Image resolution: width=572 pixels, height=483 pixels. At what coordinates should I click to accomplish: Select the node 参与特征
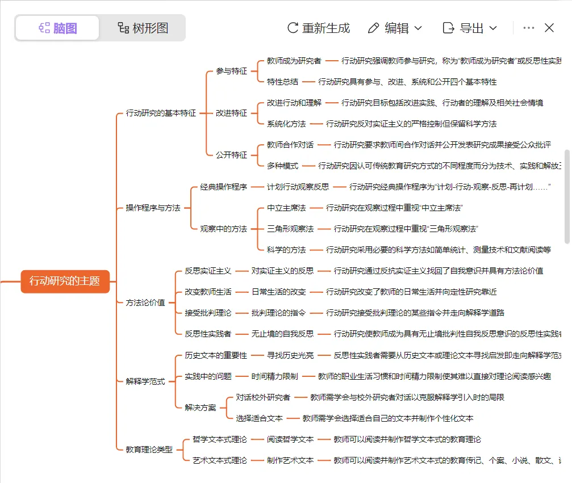pyautogui.click(x=231, y=72)
